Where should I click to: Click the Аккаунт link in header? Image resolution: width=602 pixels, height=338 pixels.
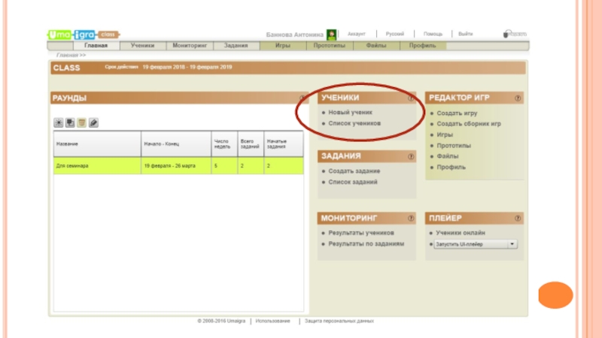356,34
